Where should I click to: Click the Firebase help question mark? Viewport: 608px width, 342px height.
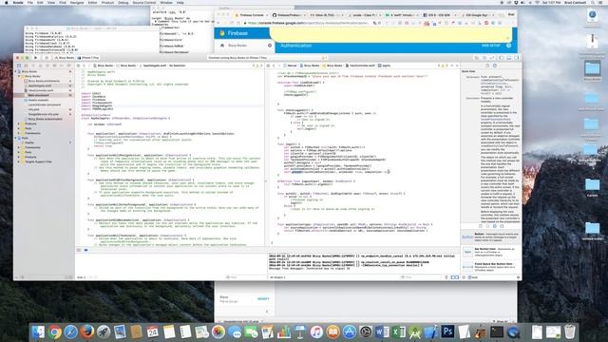[509, 46]
